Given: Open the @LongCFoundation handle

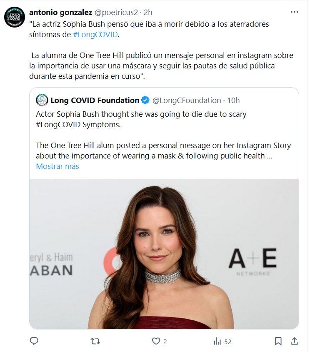Looking at the screenshot, I should 187,100.
